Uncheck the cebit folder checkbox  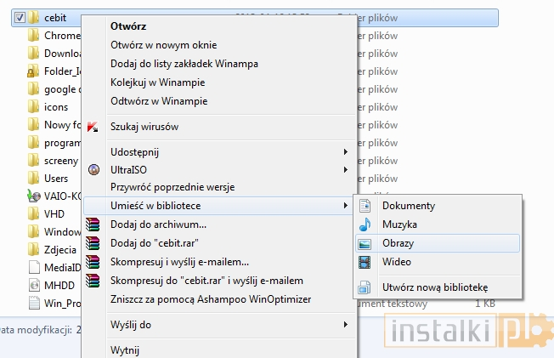(20, 17)
